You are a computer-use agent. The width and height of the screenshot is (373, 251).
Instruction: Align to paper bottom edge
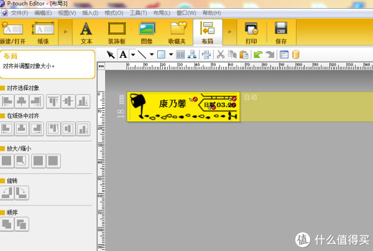pyautogui.click(x=83, y=129)
